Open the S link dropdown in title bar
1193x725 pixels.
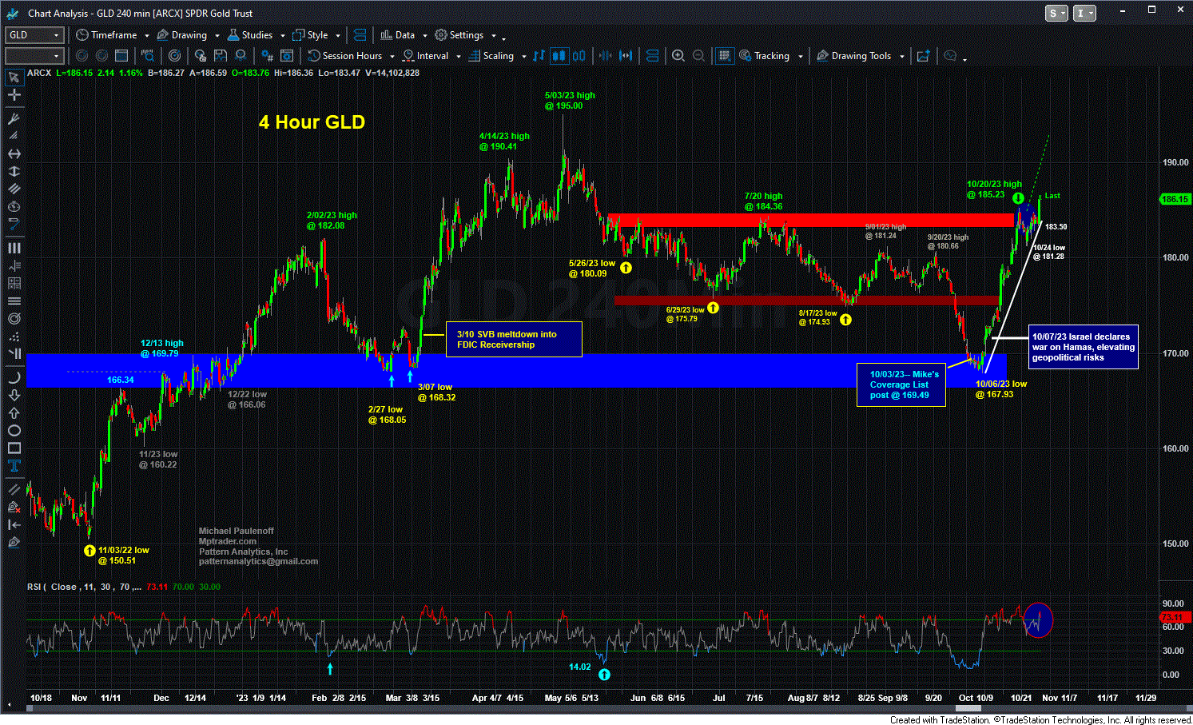pos(1056,13)
